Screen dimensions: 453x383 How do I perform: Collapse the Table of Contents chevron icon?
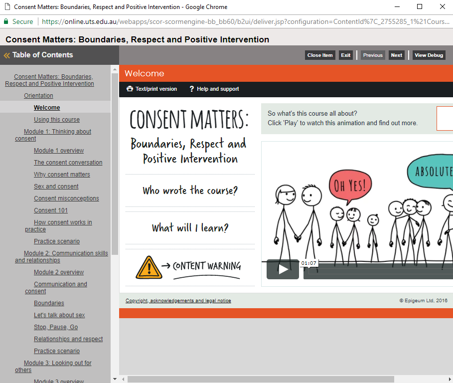coord(6,55)
